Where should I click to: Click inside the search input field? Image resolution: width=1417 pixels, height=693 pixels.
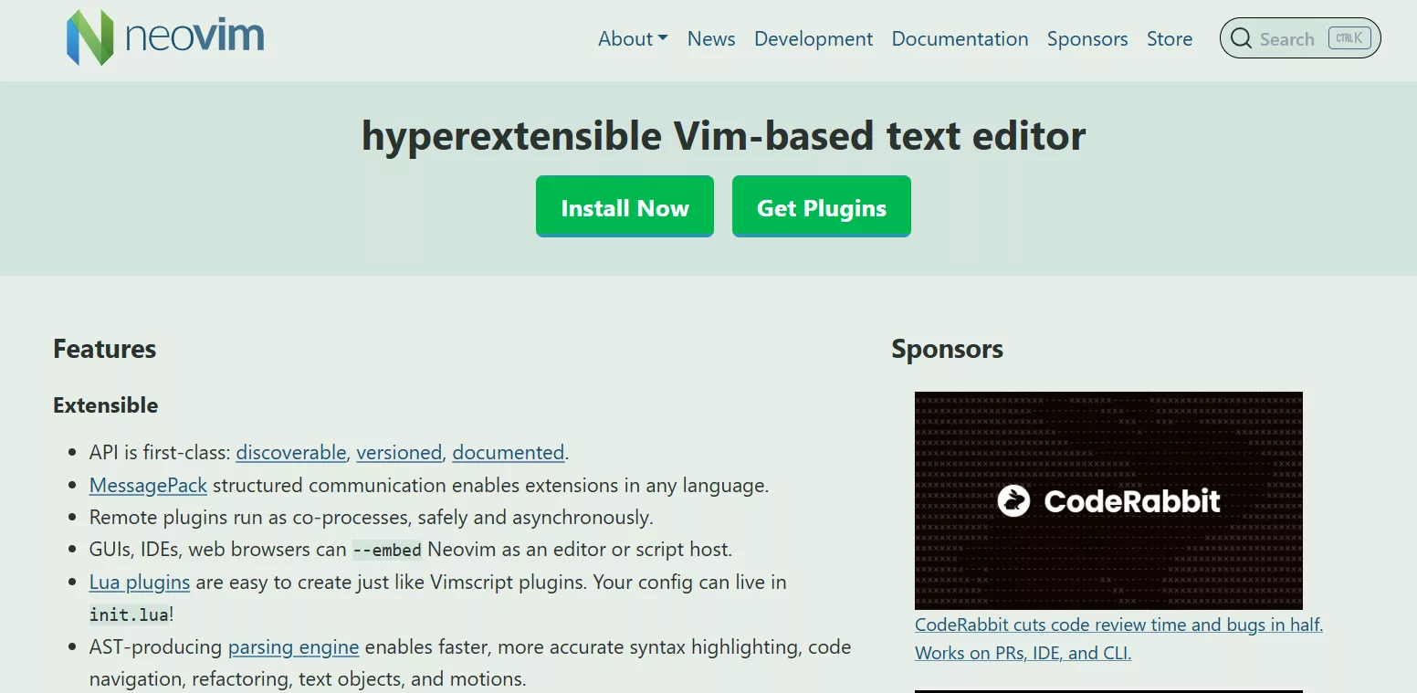[x=1287, y=38]
